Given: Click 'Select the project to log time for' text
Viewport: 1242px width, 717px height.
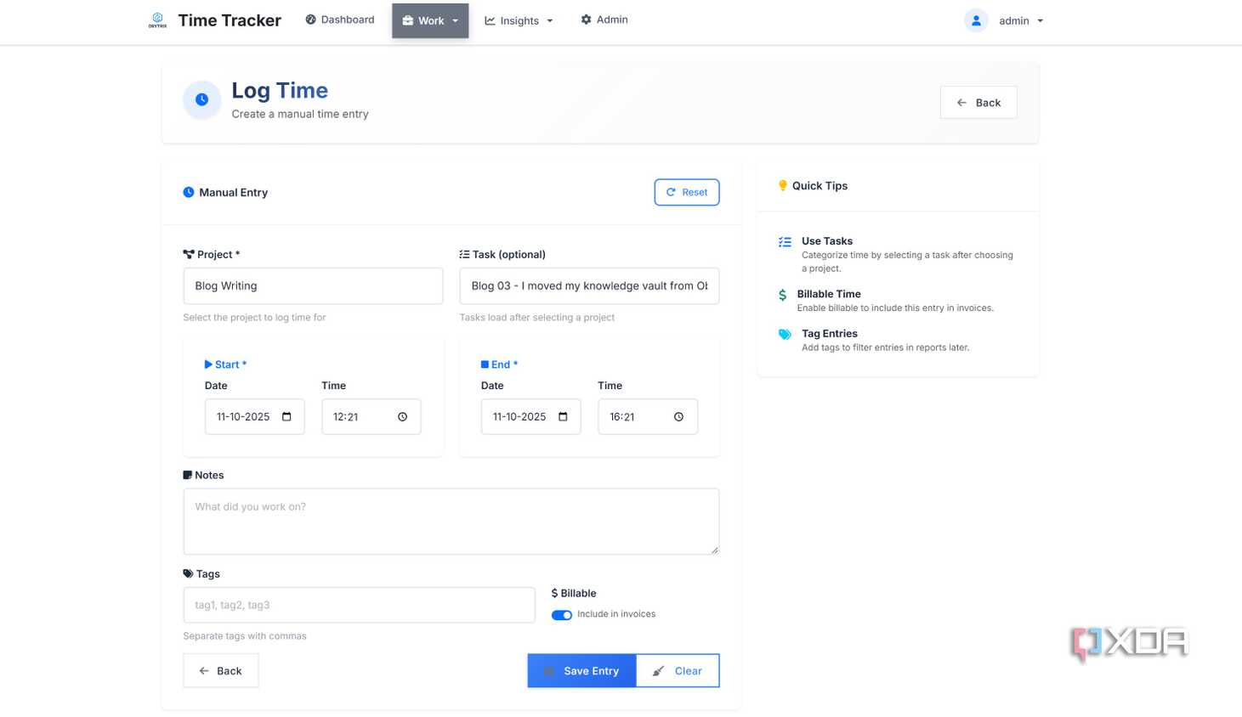Looking at the screenshot, I should tap(254, 318).
